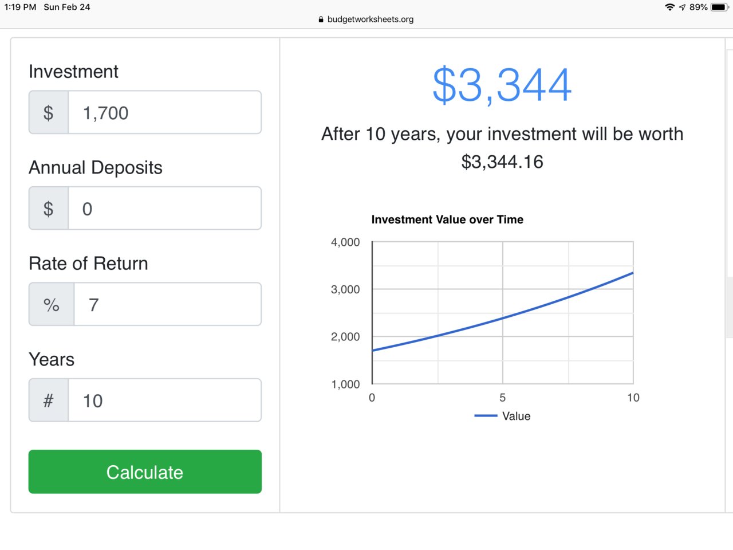The width and height of the screenshot is (733, 550).
Task: Click the blue line legend marker
Action: (x=486, y=416)
